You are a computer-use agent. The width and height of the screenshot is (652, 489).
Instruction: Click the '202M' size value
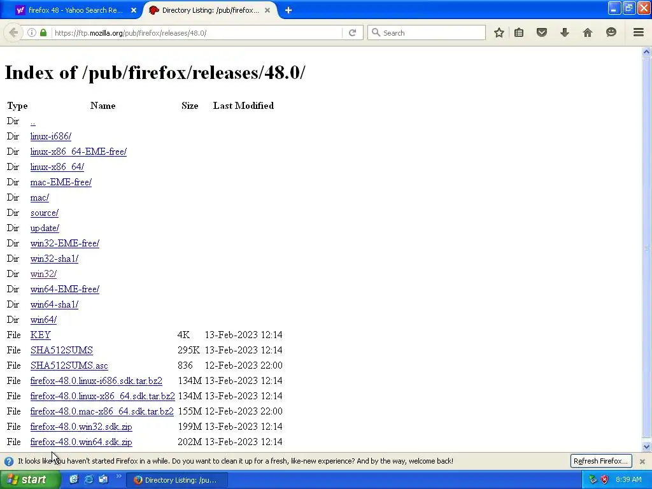coord(190,442)
